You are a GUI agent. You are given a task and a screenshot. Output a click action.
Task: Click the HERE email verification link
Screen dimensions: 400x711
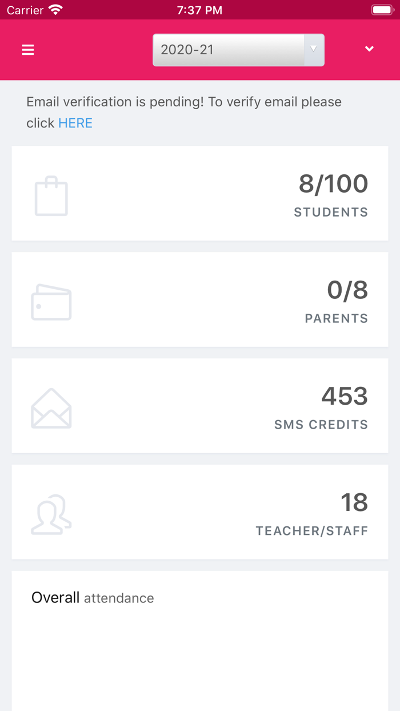[75, 123]
